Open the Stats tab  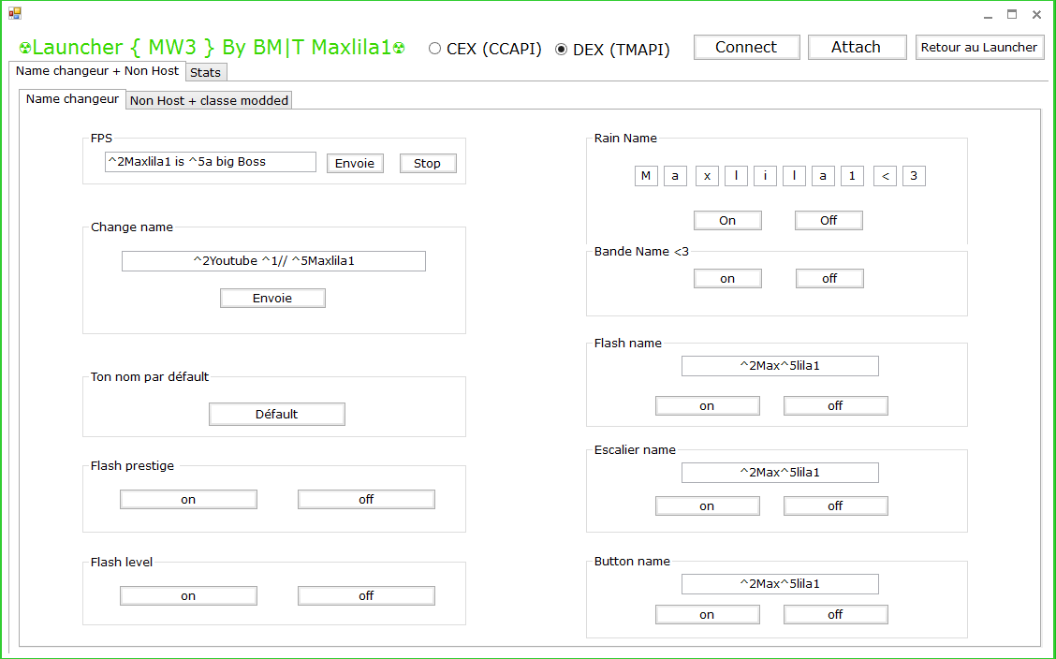pyautogui.click(x=206, y=72)
